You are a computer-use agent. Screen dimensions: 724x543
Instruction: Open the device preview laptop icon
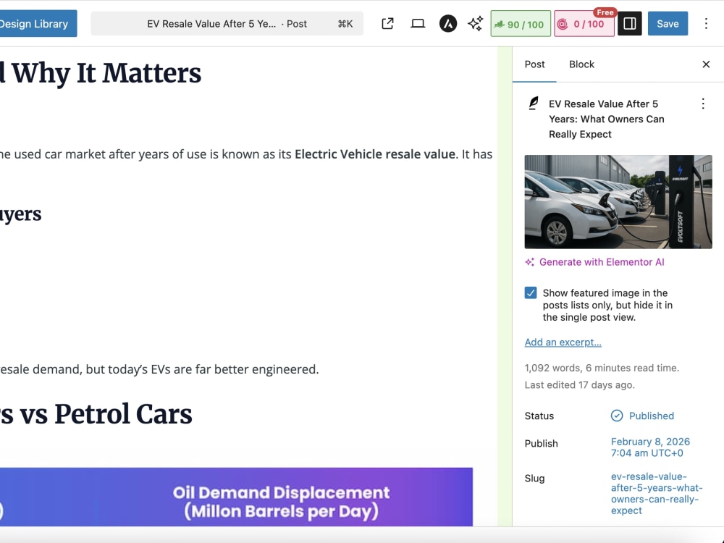coord(418,24)
